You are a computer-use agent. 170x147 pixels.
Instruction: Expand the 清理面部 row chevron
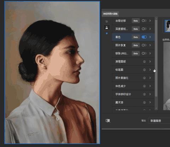[150, 61]
